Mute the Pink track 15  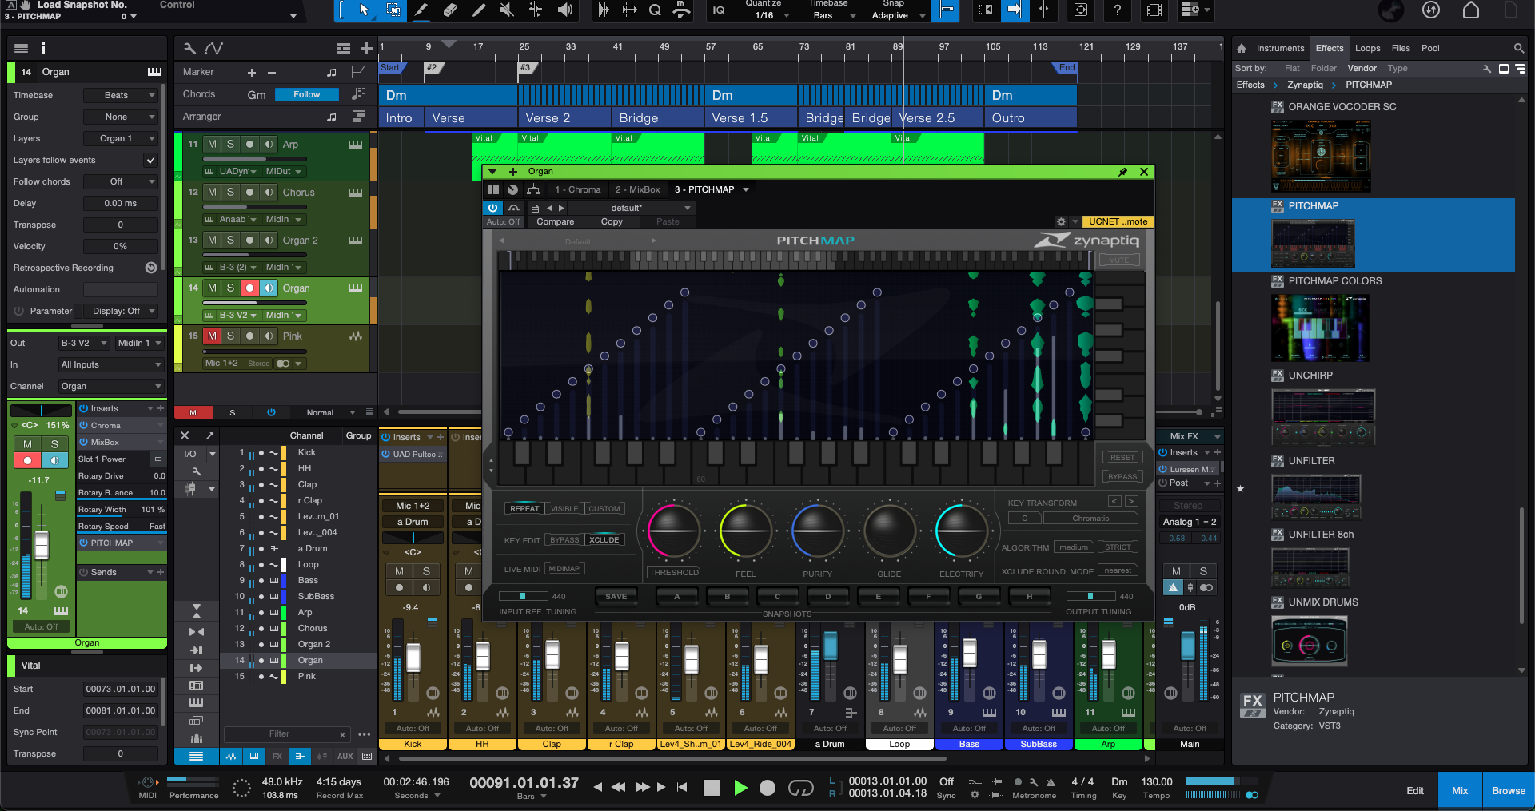tap(212, 336)
